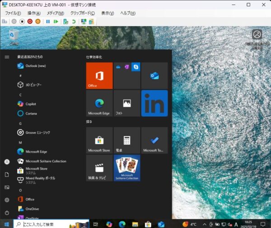This screenshot has height=228, width=271.
Task: Open the 操作(A) menu
Action: (34, 13)
